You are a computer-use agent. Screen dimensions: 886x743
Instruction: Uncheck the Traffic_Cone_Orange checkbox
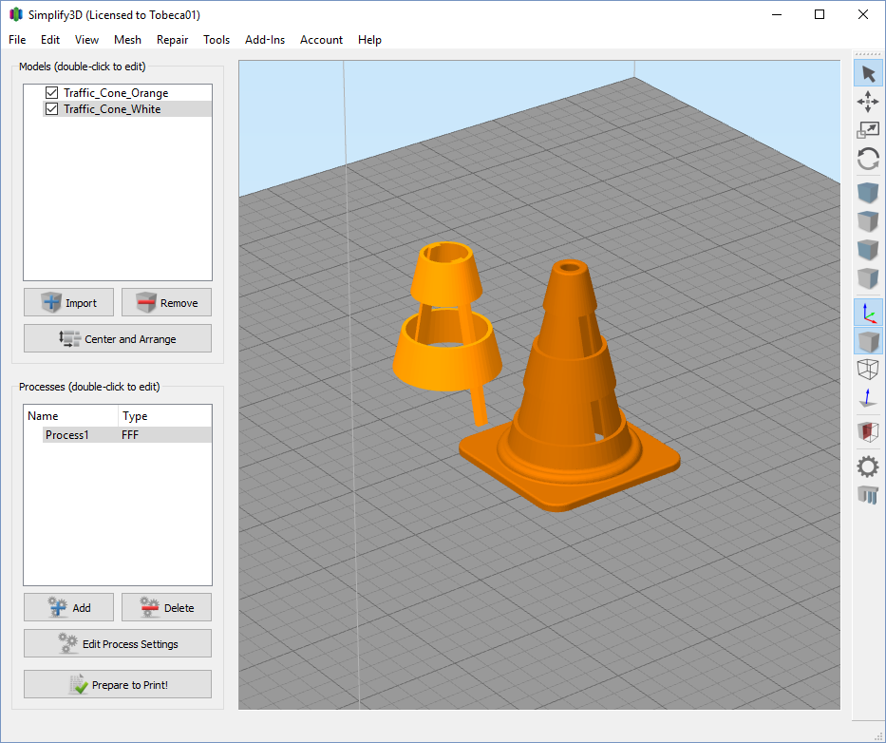point(52,93)
